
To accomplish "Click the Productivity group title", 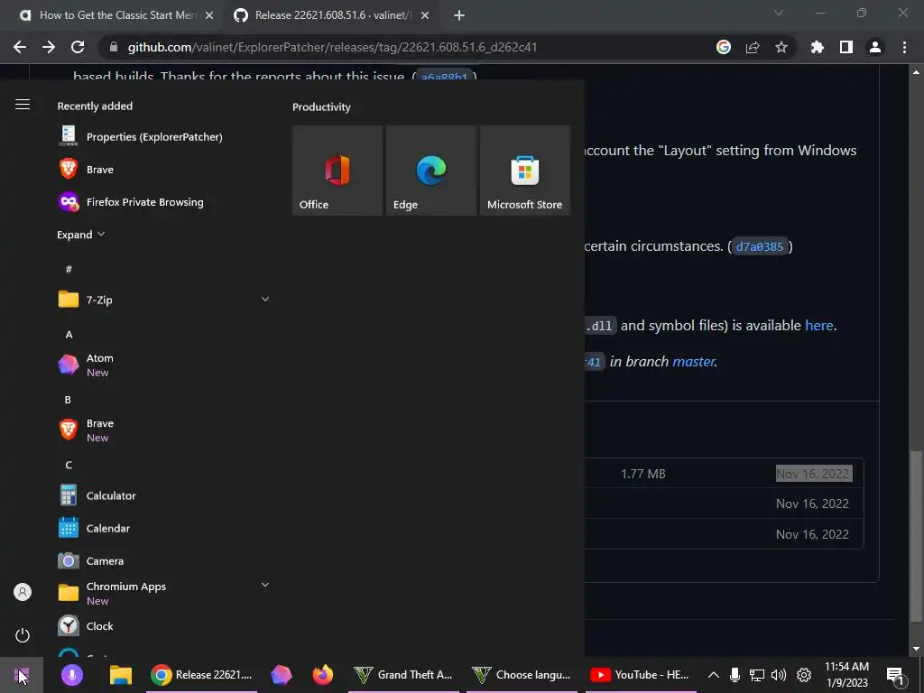I will pos(321,106).
